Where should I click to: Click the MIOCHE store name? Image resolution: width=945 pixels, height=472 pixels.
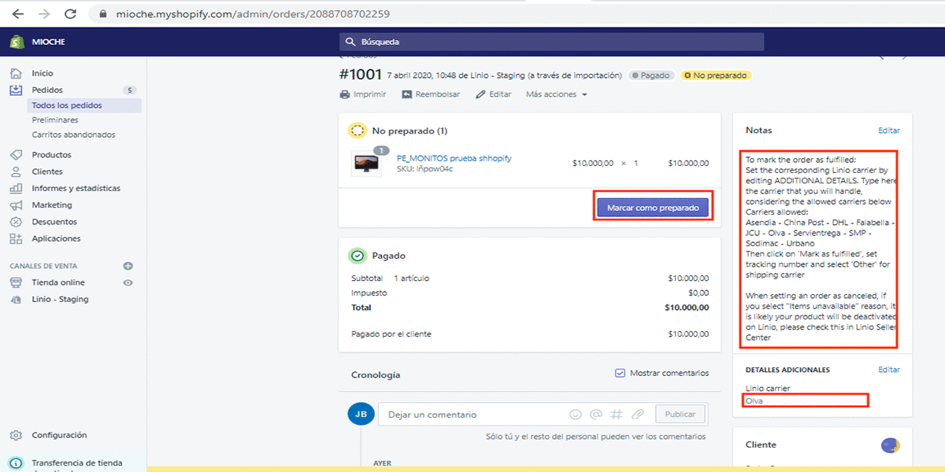click(48, 42)
